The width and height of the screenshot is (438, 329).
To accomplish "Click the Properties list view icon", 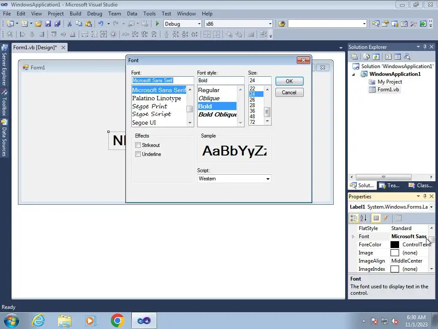I will click(x=376, y=218).
